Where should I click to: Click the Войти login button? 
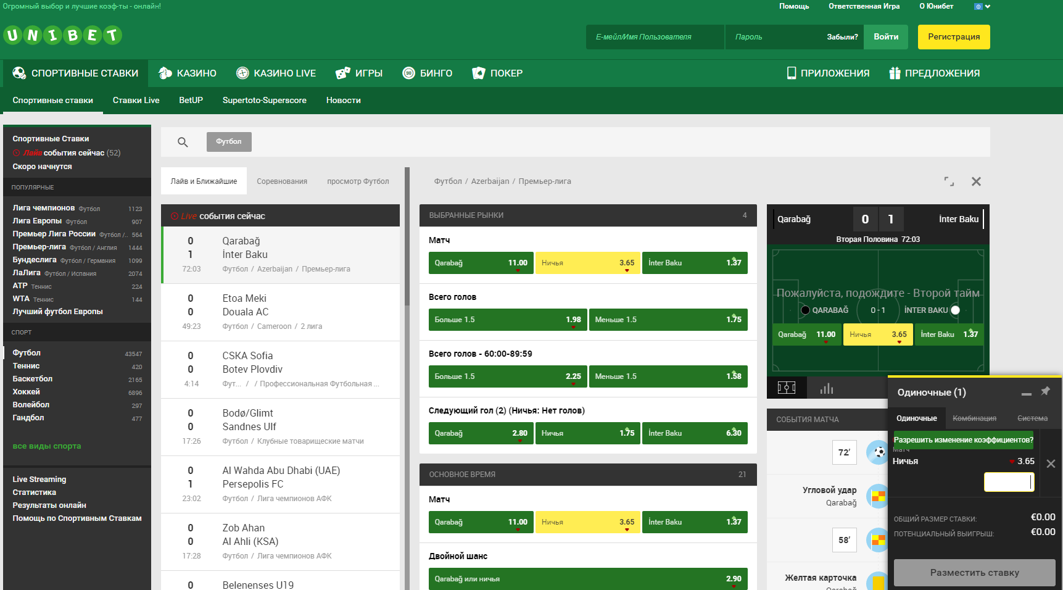(886, 37)
